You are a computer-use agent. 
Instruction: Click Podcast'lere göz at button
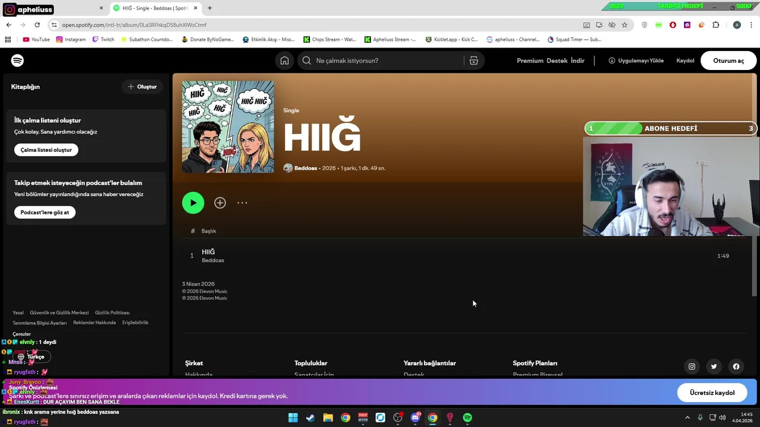click(45, 212)
